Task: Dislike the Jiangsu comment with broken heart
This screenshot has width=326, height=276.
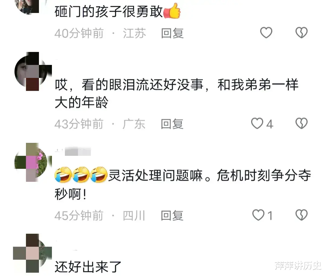Action: 302,33
